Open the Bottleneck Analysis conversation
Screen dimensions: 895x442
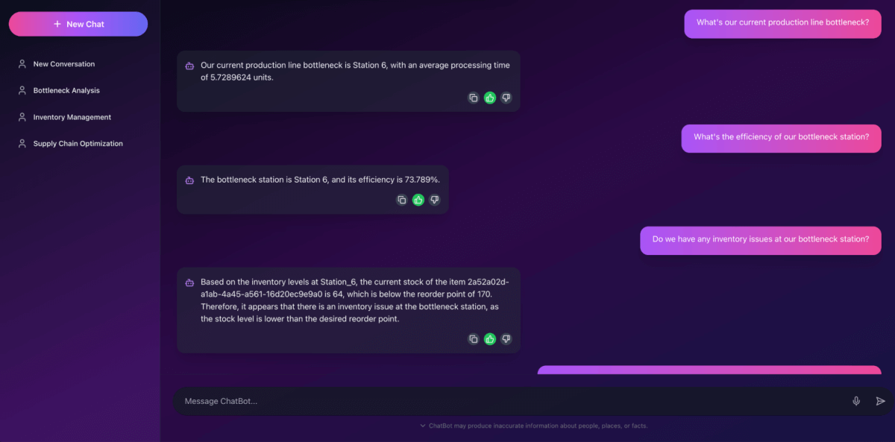click(x=66, y=90)
